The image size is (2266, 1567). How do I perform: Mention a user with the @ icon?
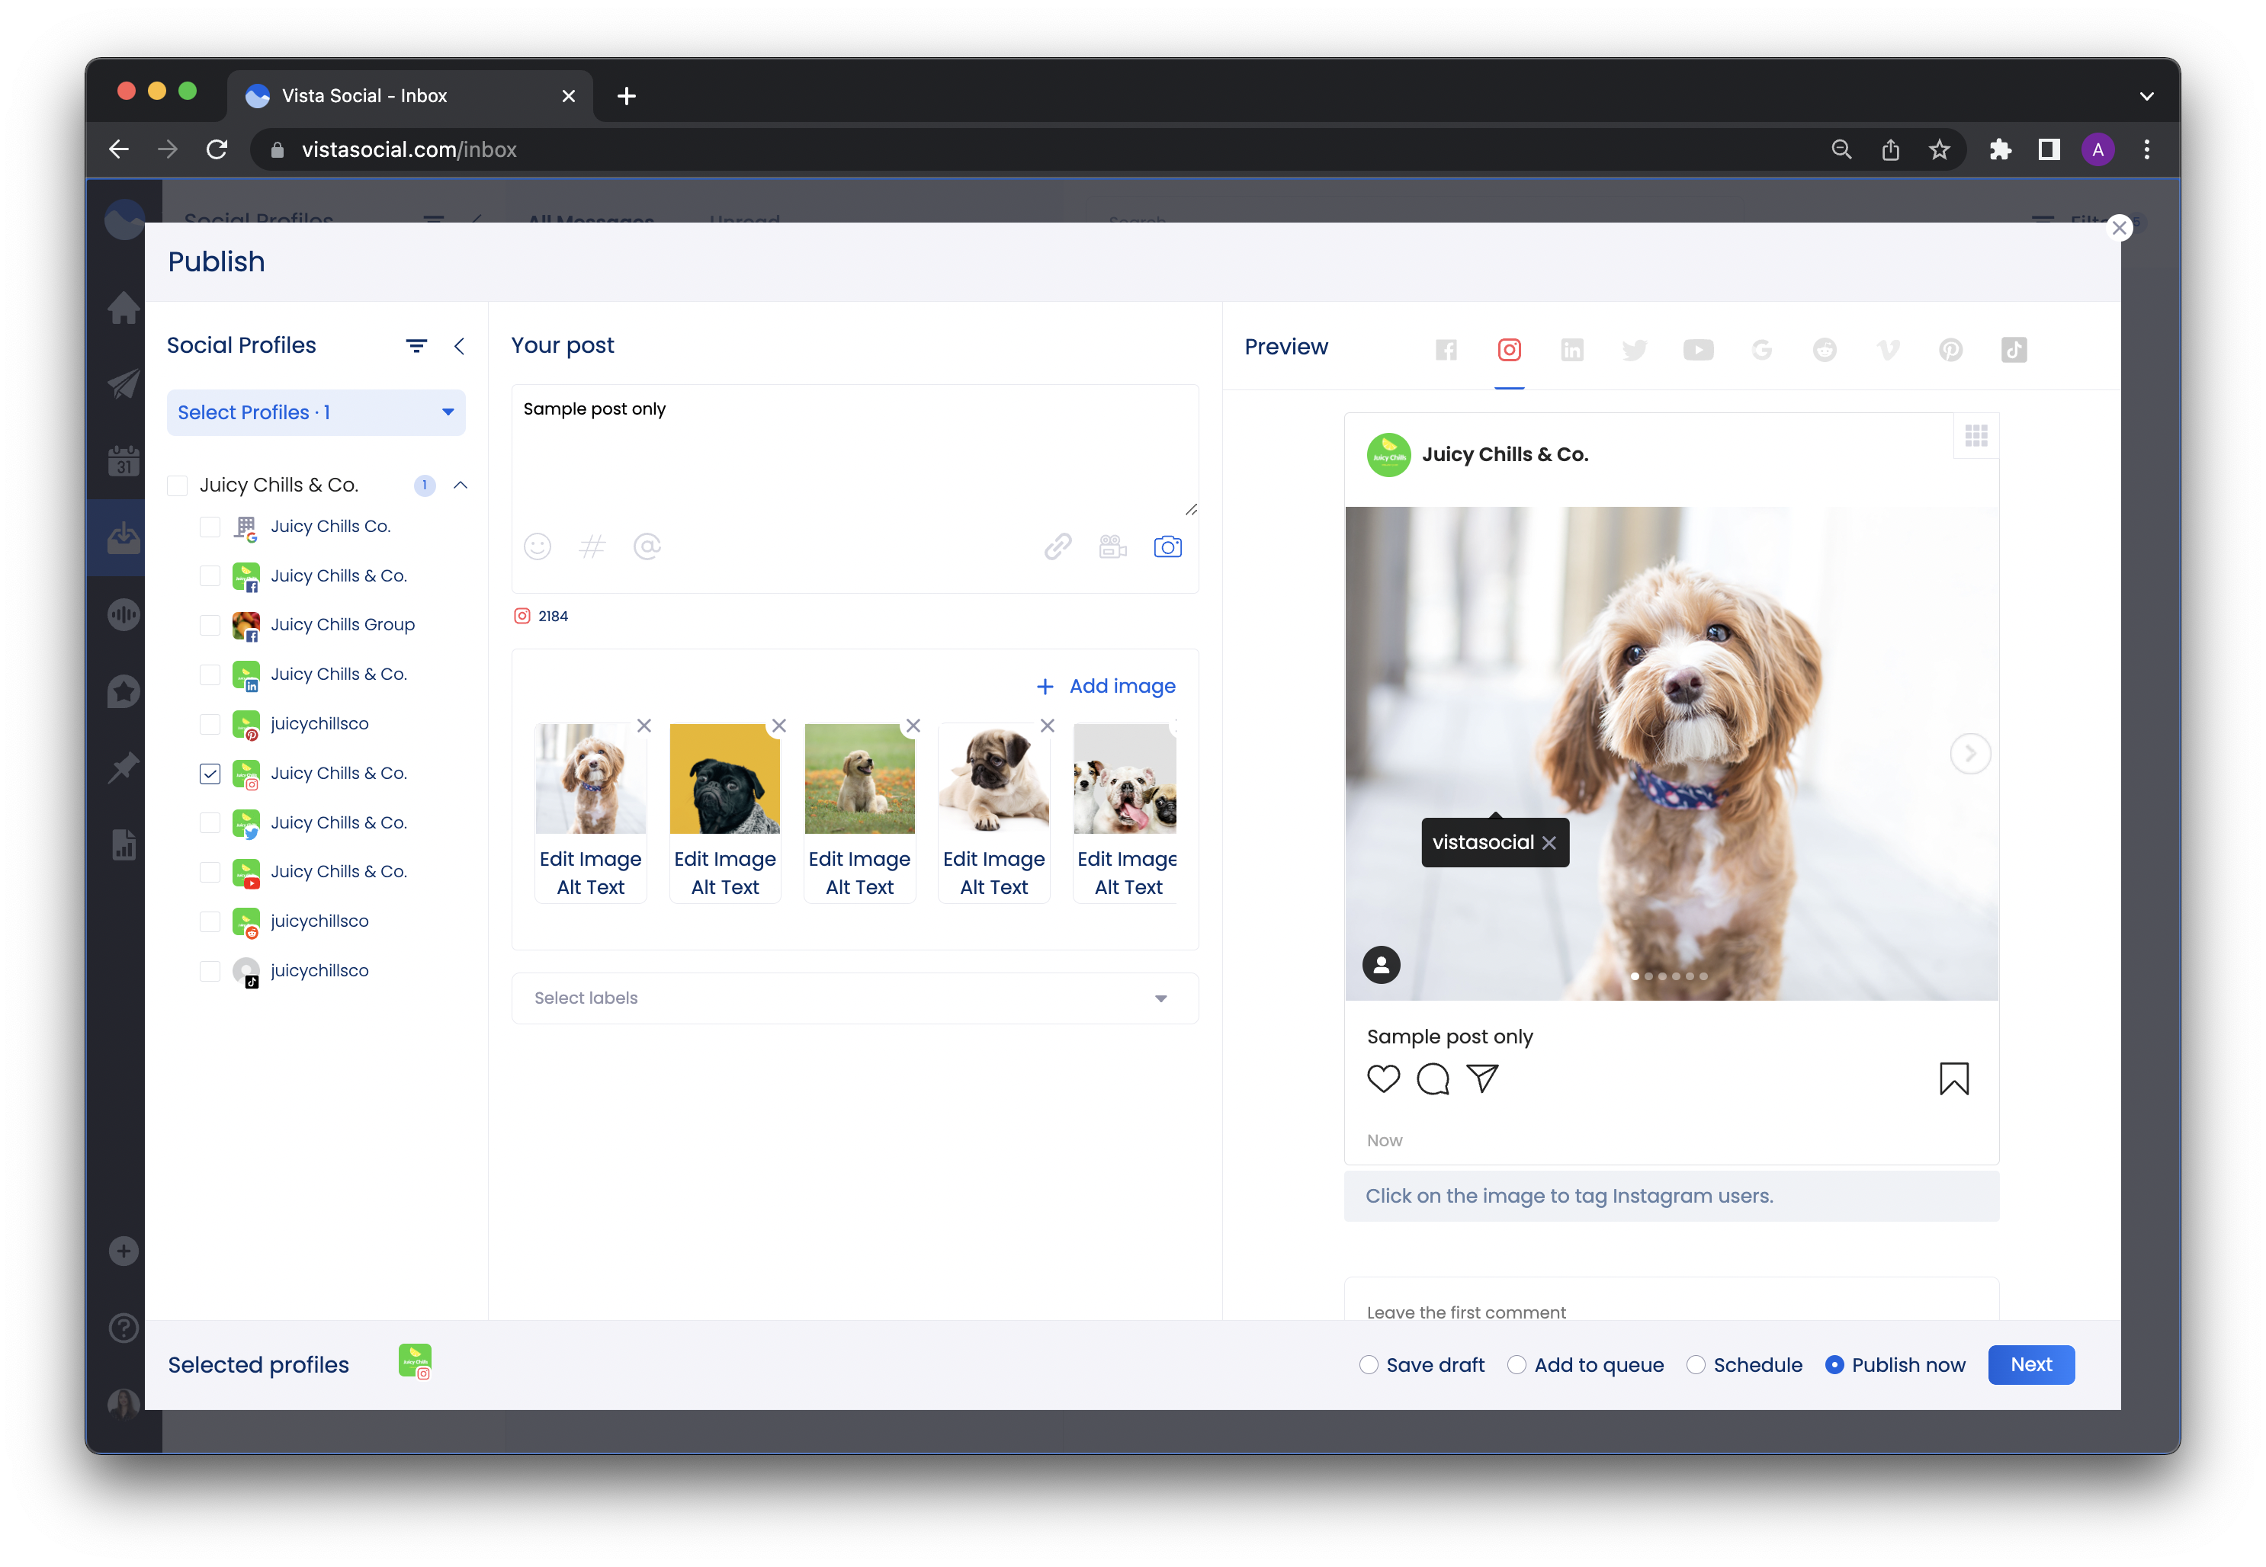647,547
